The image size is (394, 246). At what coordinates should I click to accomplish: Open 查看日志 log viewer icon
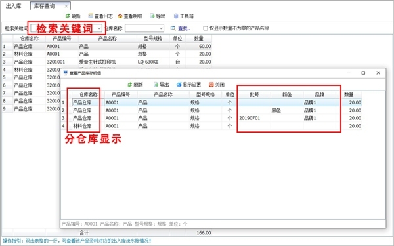[91, 16]
